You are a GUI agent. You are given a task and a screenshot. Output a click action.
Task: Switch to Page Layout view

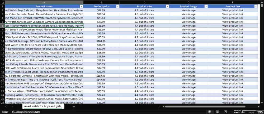click(x=218, y=112)
